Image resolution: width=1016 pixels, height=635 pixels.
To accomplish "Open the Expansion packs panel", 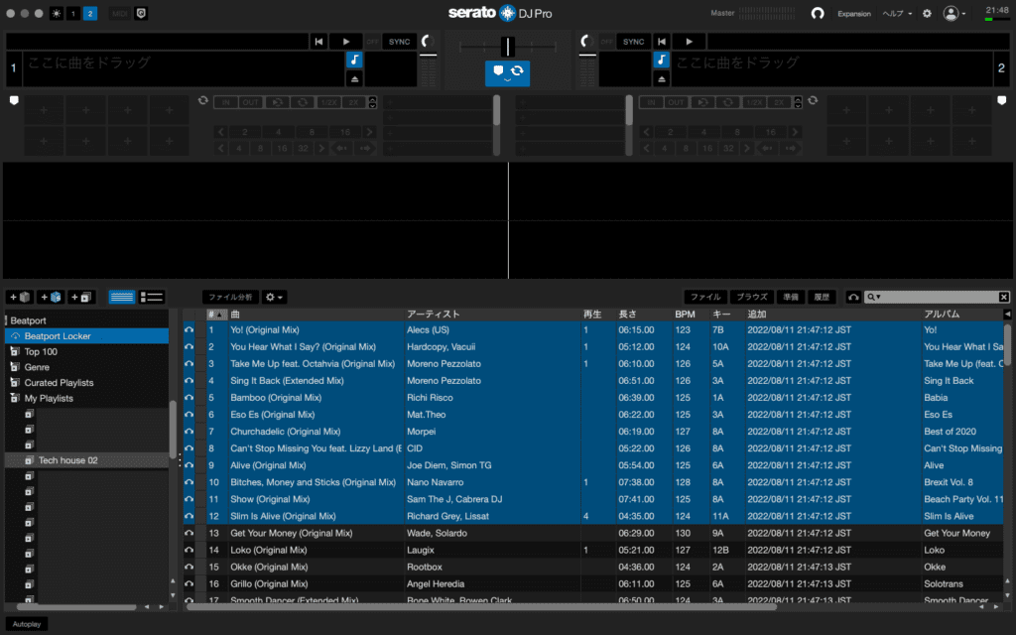I will point(854,14).
